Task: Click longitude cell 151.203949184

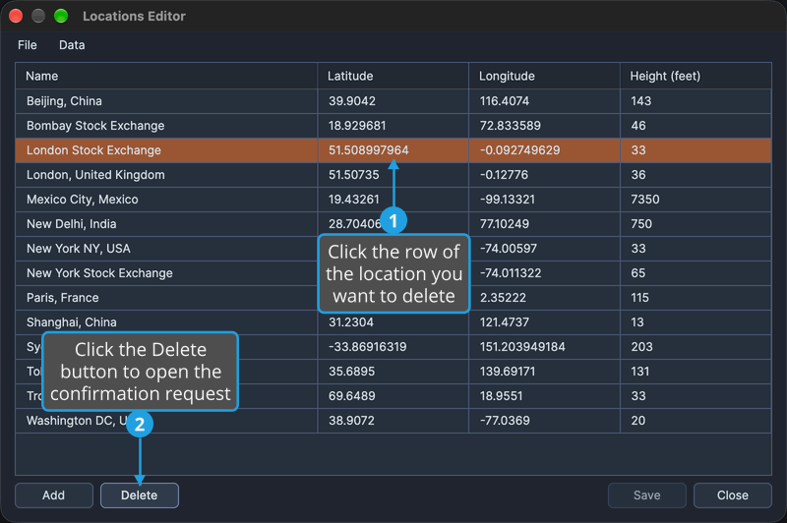Action: tap(544, 347)
